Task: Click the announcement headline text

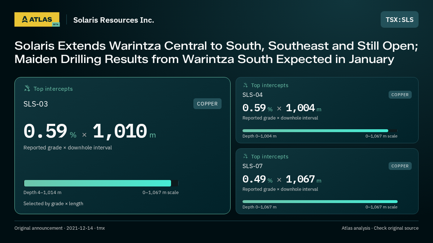Action: (216, 52)
